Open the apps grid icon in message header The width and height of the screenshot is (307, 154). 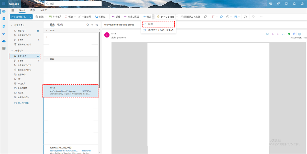click(300, 34)
